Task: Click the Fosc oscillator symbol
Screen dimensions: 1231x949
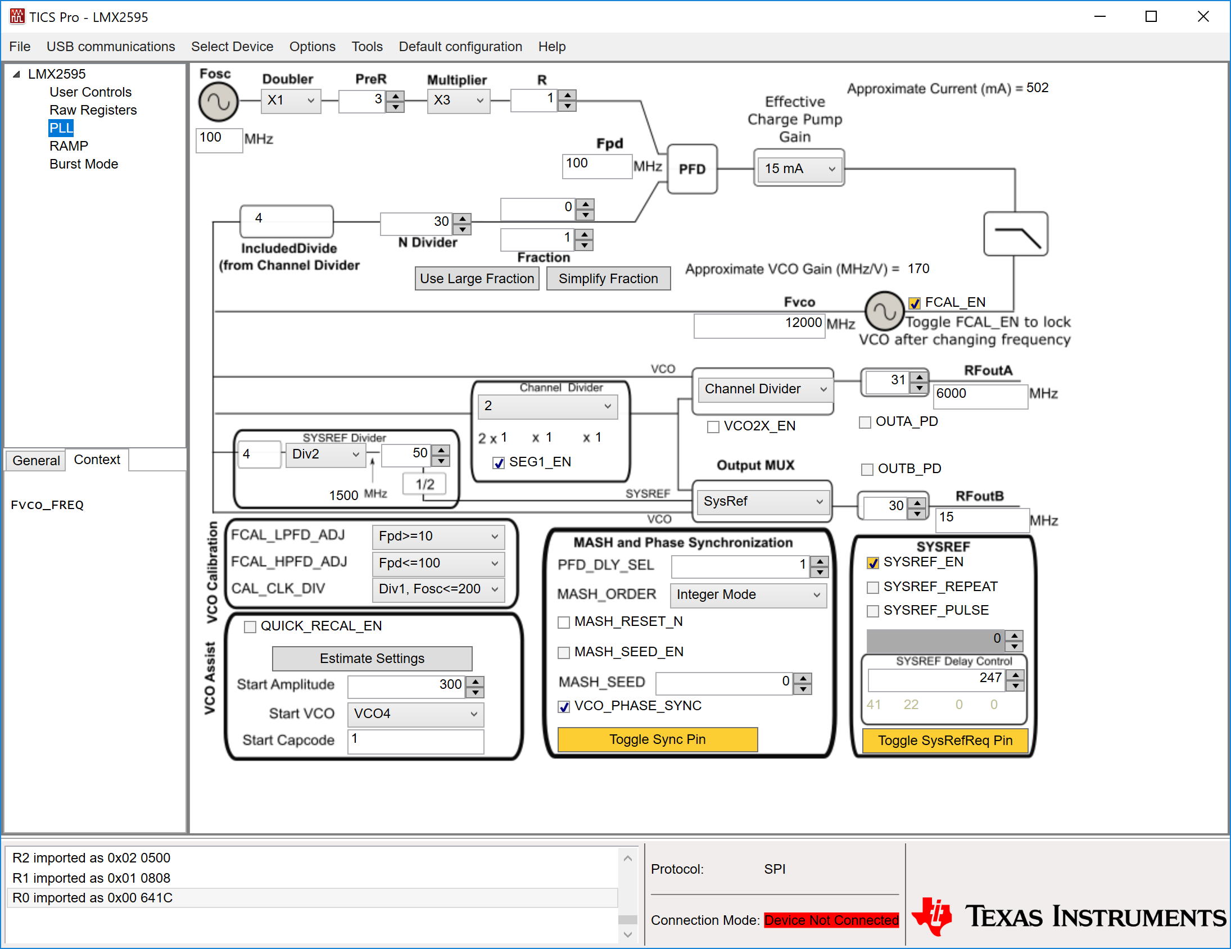Action: [x=218, y=103]
